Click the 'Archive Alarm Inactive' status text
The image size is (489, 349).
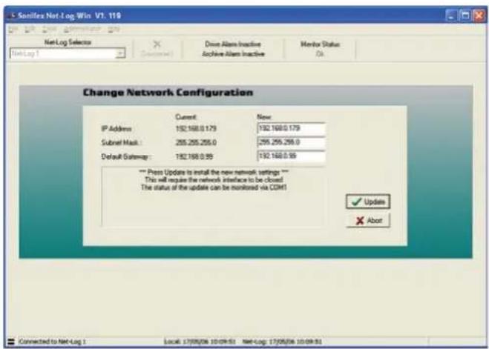pos(233,54)
